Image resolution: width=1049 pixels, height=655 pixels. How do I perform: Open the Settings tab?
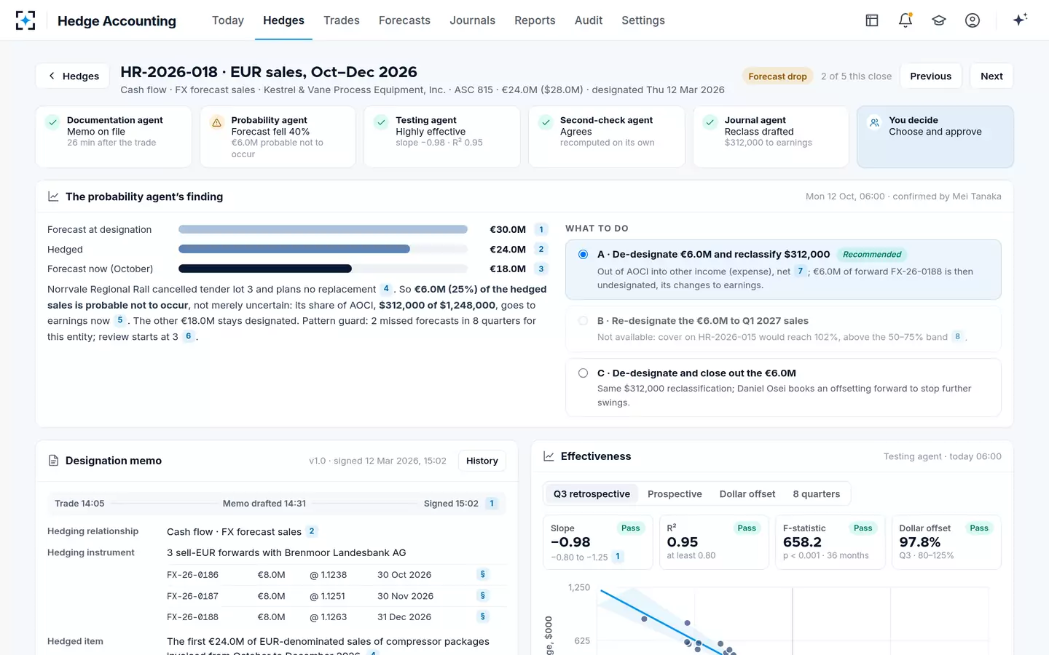(x=643, y=20)
